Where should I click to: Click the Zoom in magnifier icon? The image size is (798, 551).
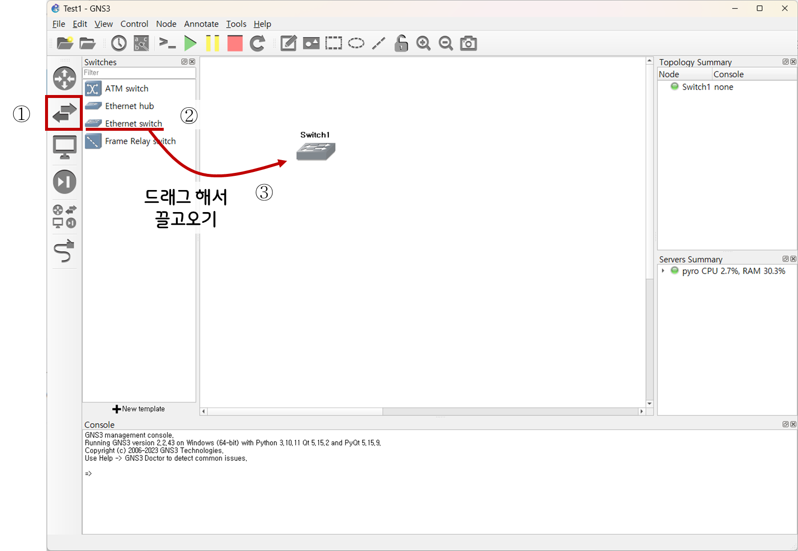pos(424,43)
